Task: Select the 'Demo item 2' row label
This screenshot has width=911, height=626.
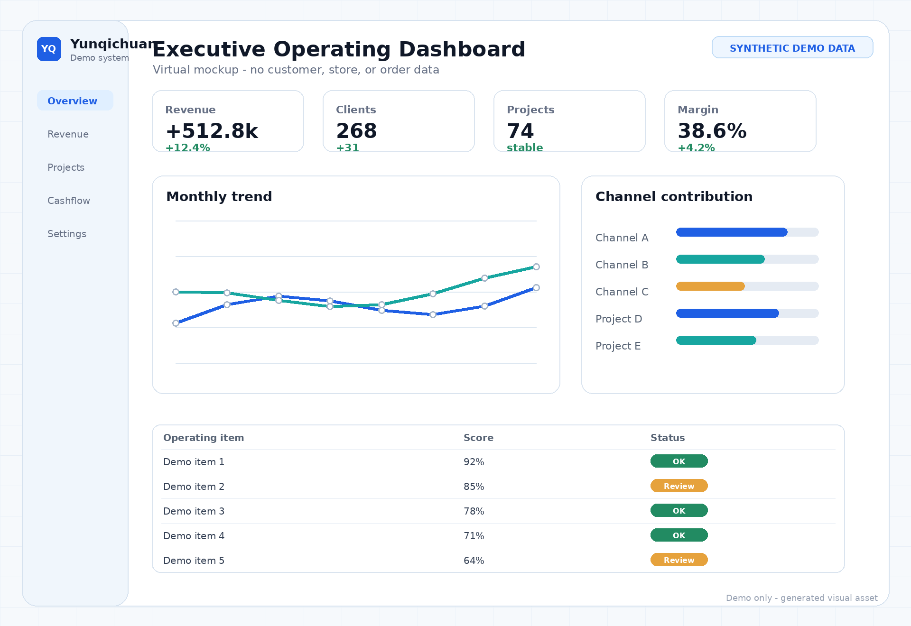Action: pos(194,487)
